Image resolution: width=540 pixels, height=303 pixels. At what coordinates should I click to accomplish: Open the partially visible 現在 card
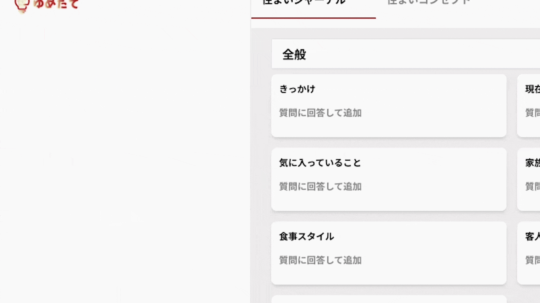tap(532, 89)
